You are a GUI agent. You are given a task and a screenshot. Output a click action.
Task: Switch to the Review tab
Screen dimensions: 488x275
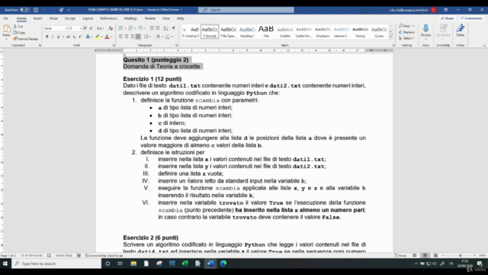coord(150,18)
